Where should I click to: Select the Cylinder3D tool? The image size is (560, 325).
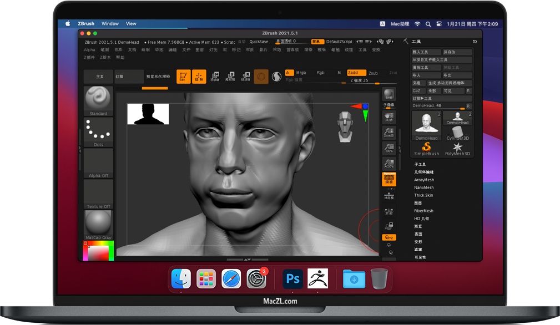(457, 132)
